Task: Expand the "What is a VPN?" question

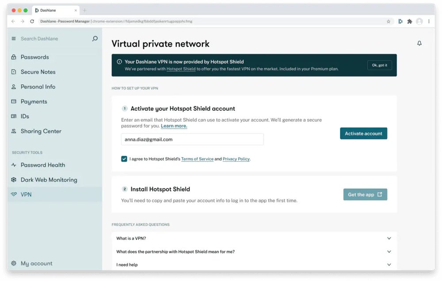Action: [x=389, y=238]
